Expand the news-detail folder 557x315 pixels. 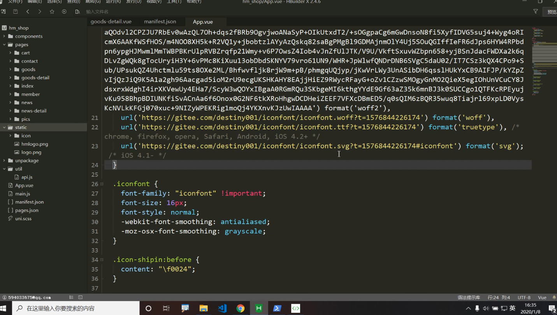tap(11, 111)
